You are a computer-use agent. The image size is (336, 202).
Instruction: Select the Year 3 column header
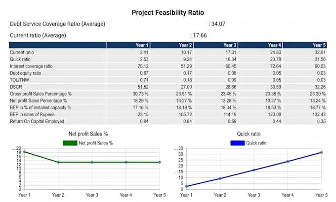[x=215, y=45]
